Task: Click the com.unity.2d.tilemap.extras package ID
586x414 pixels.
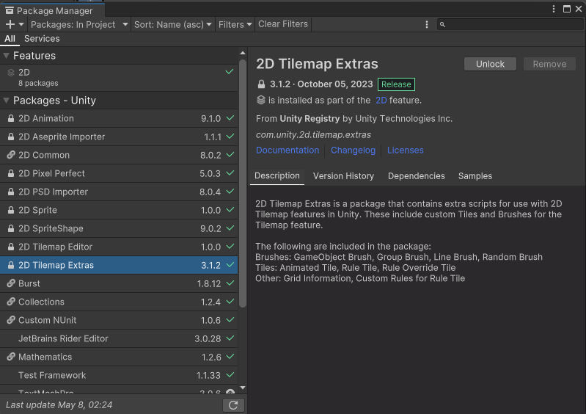Action: click(313, 134)
